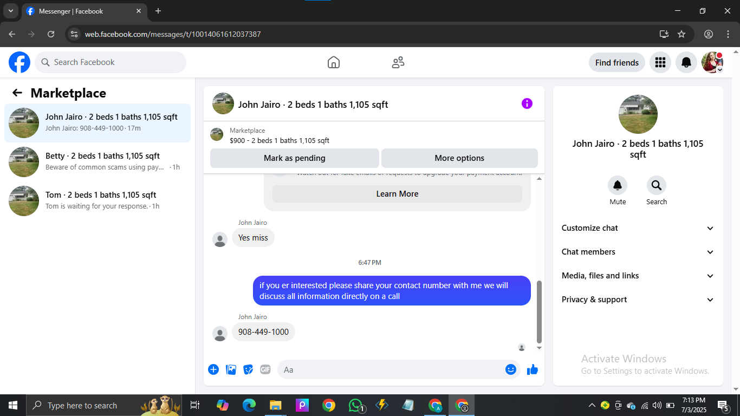This screenshot has height=416, width=740.
Task: Open File Explorer from taskbar
Action: pos(276,405)
